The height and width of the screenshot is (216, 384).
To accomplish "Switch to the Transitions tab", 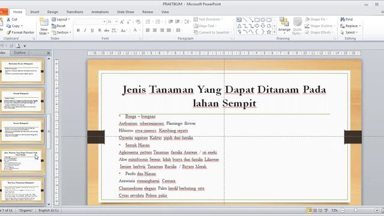I will pyautogui.click(x=74, y=12).
